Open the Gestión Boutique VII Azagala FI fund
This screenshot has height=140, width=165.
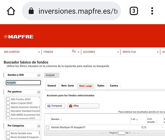[x=68, y=127]
